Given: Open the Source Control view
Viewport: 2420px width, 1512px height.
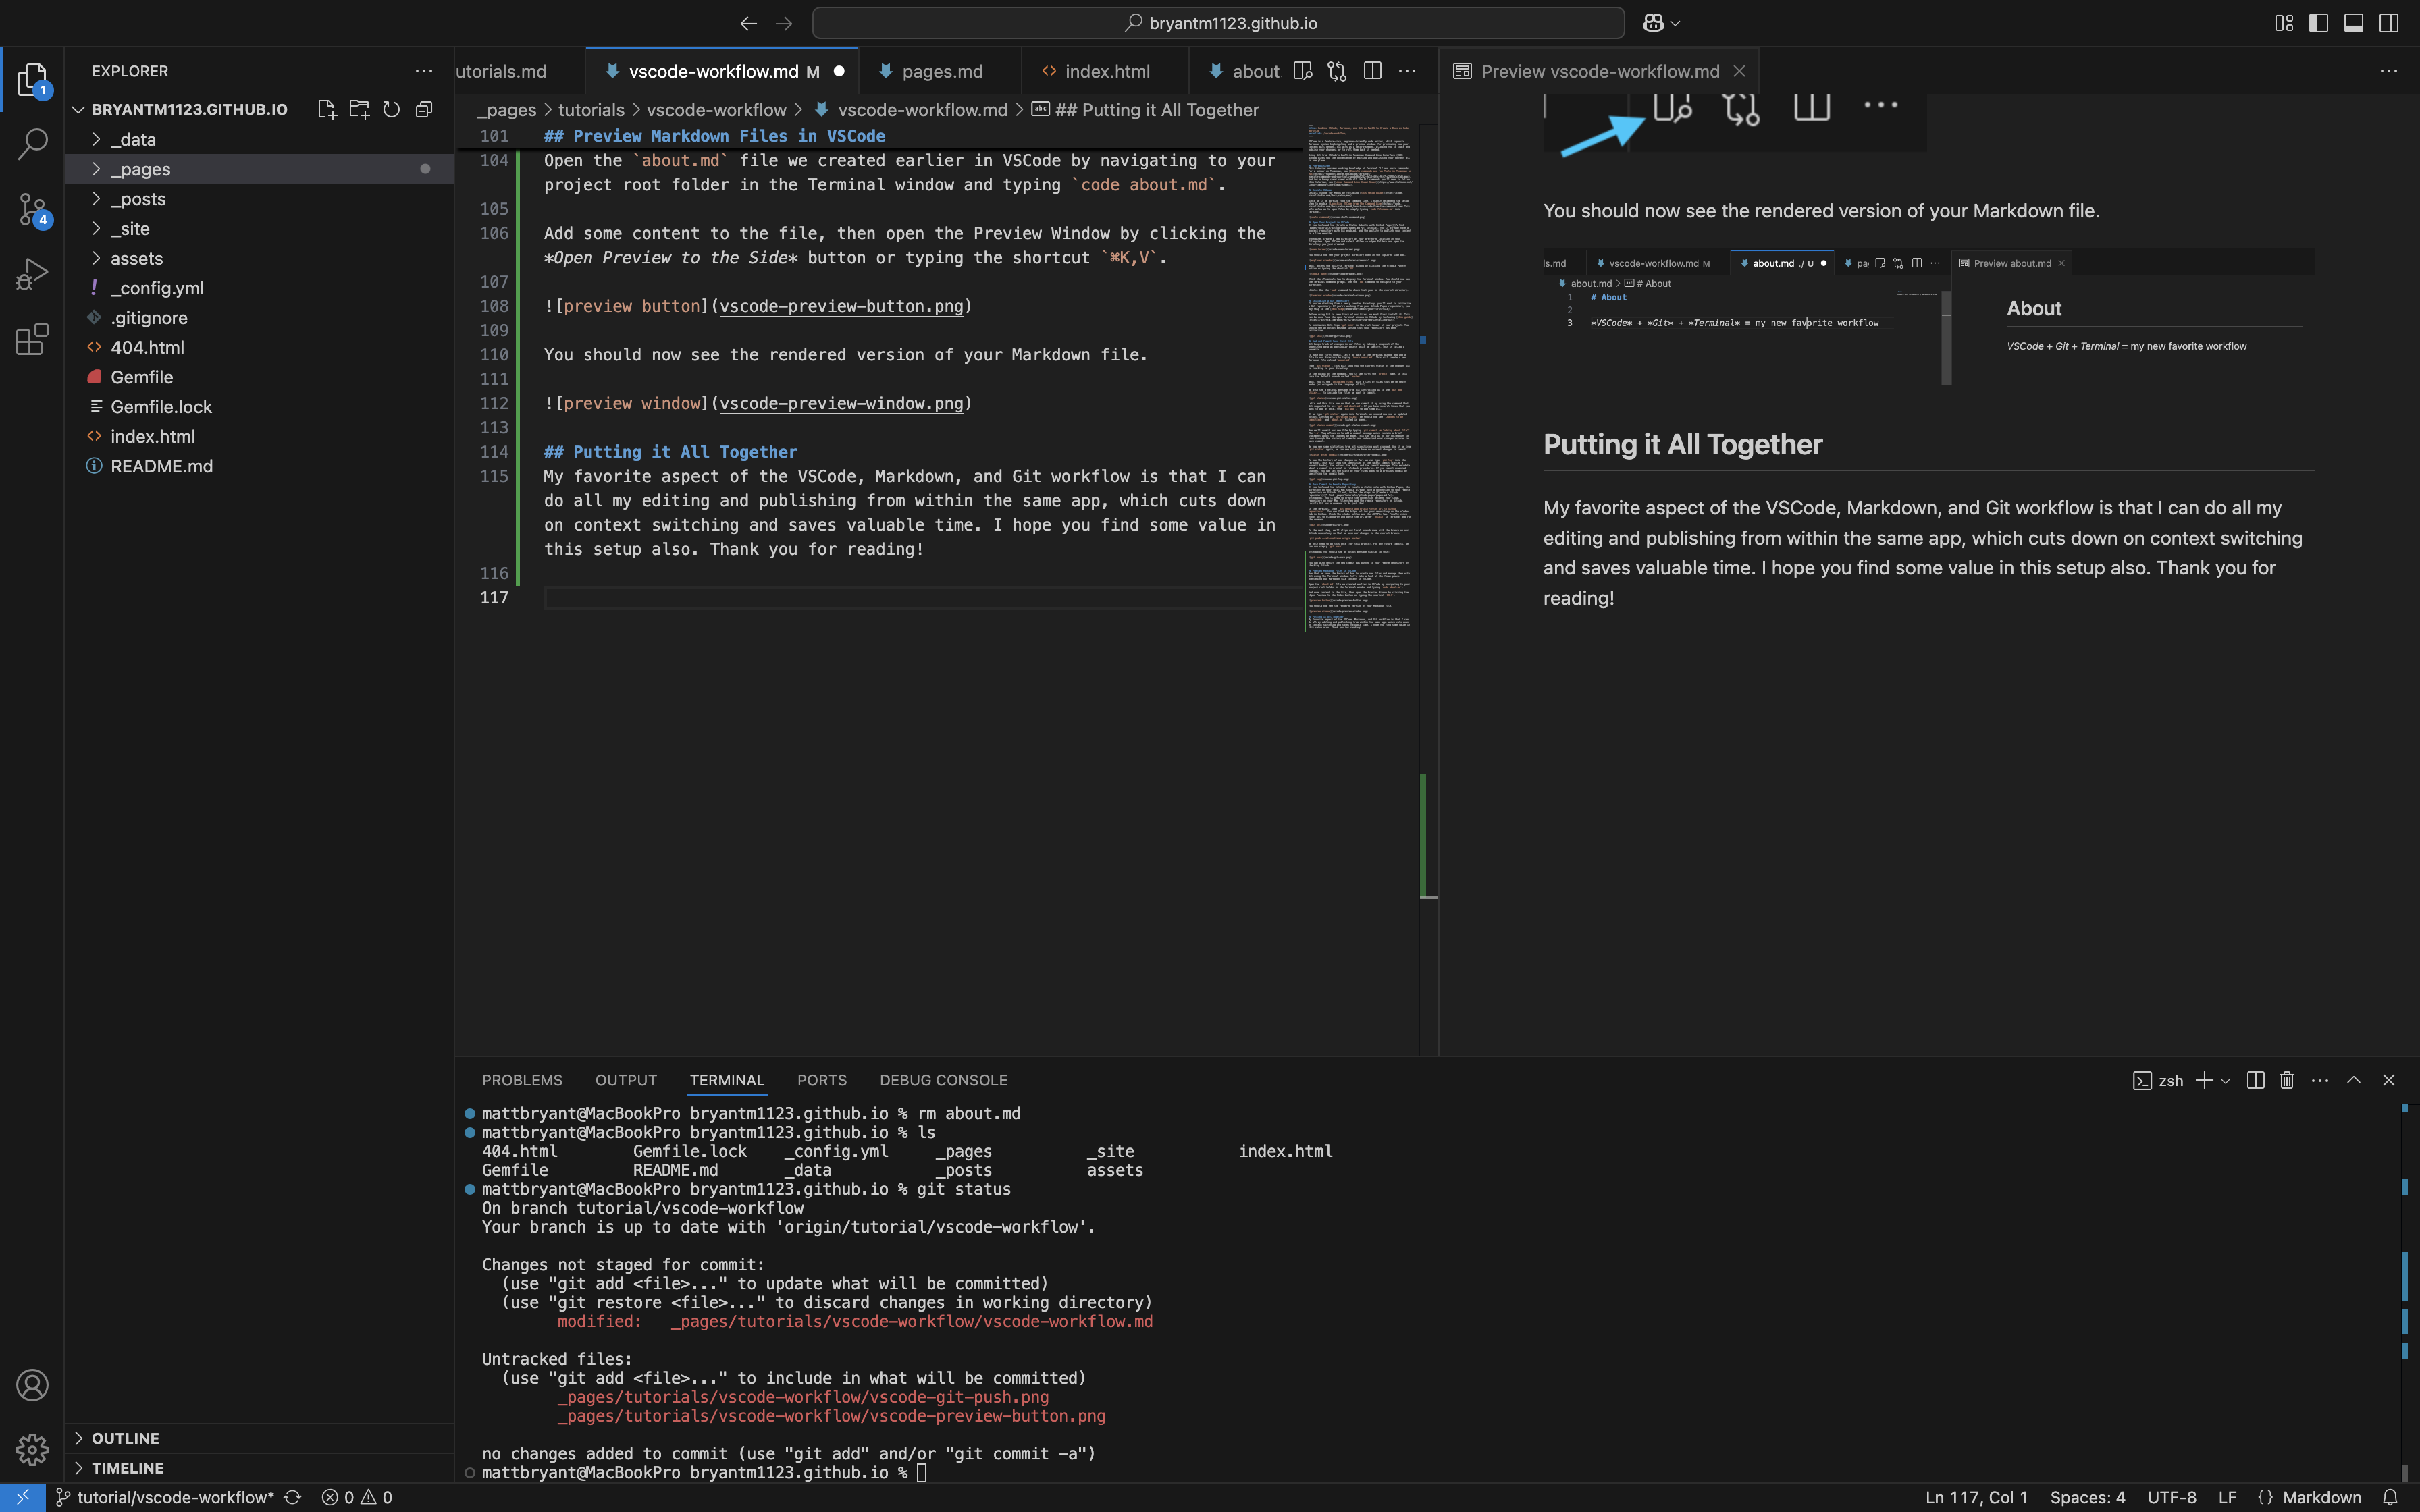Looking at the screenshot, I should 32,210.
